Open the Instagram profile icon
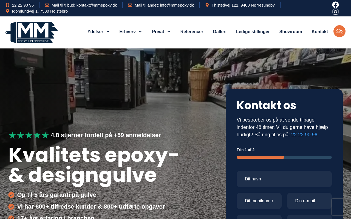Viewport: 351px width, 219px height. 335,12
